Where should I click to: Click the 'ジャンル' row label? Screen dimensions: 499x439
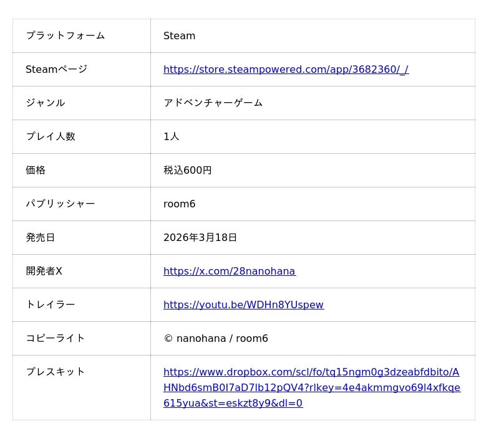pyautogui.click(x=45, y=103)
